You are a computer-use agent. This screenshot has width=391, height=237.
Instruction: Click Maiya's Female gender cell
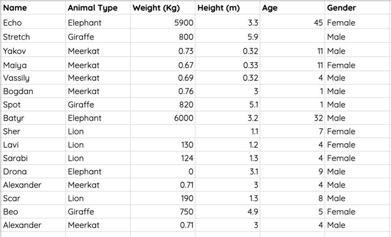pyautogui.click(x=357, y=65)
